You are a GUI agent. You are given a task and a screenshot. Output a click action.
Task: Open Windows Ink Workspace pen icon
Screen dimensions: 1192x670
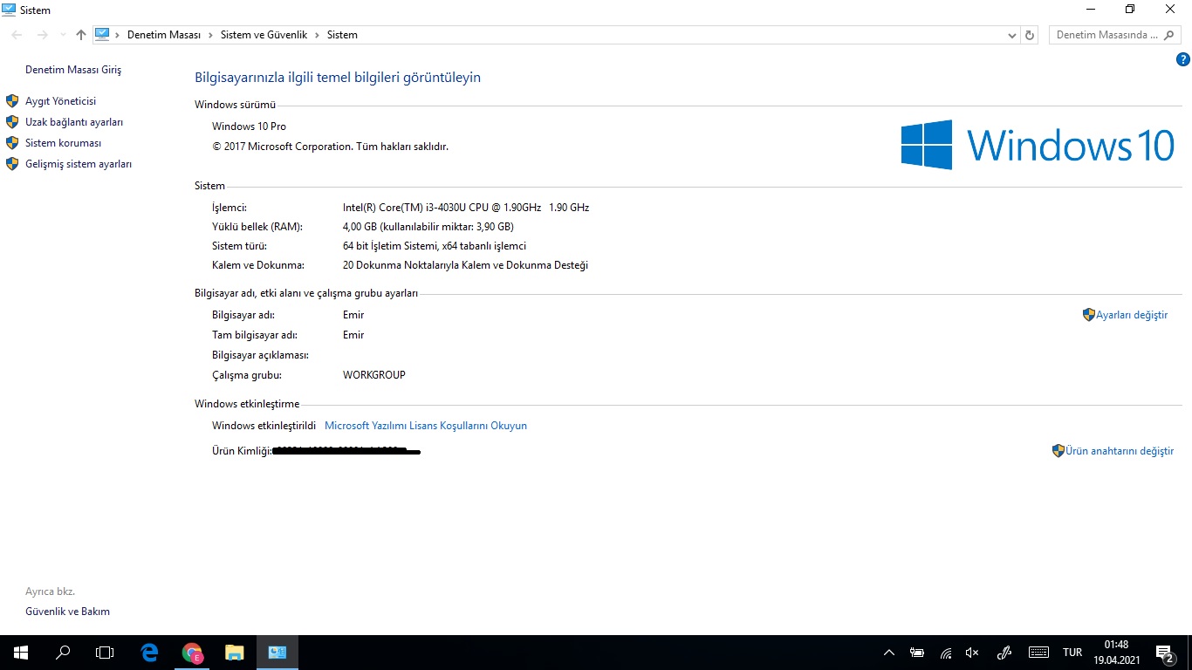tap(1004, 653)
